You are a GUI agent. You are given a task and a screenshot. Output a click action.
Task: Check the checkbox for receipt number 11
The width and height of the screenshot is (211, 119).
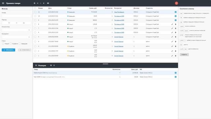(35, 12)
